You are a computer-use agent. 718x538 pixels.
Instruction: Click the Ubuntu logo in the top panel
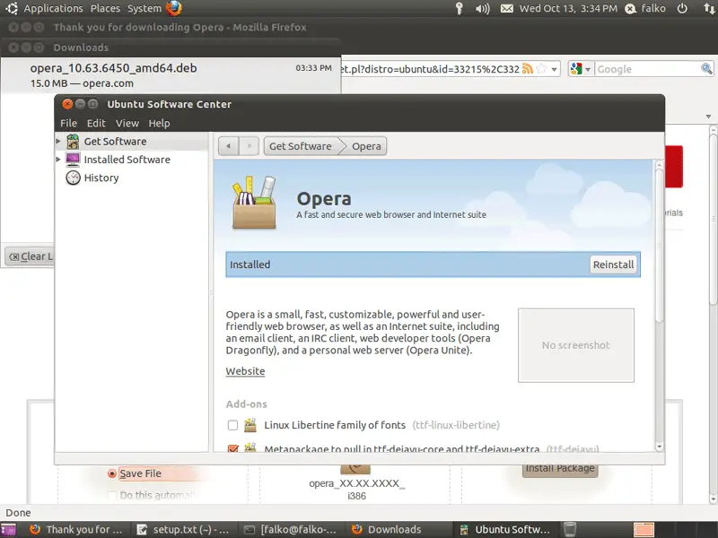pos(12,8)
